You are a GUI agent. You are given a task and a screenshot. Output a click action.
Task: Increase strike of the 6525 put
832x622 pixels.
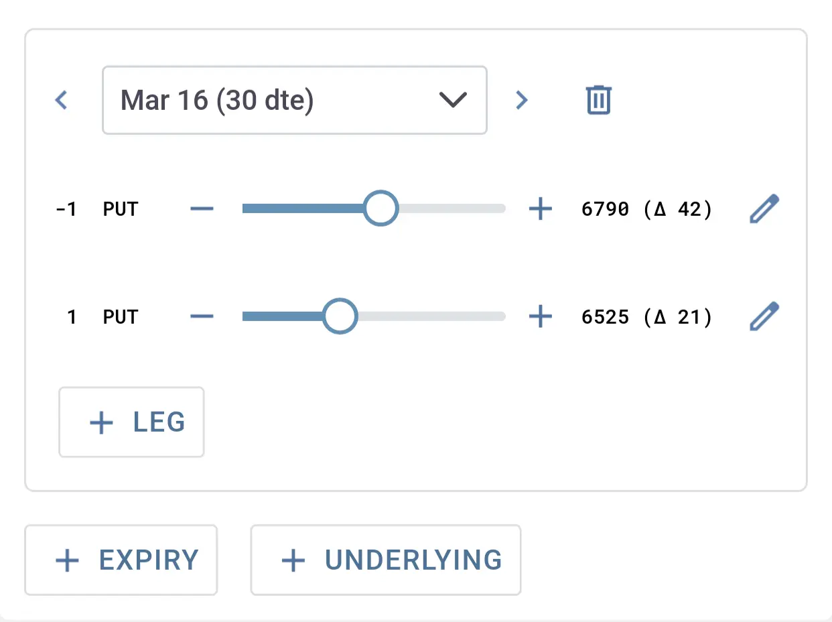point(540,316)
